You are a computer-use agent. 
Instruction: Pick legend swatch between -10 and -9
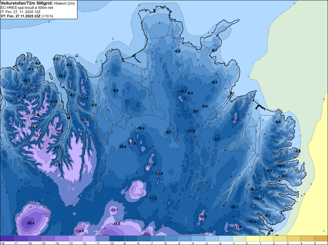[x=116, y=238]
